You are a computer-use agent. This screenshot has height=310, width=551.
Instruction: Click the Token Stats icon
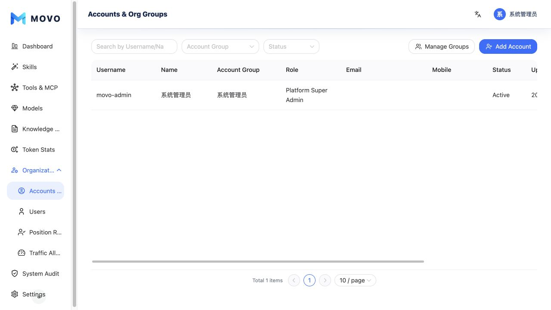click(x=15, y=149)
